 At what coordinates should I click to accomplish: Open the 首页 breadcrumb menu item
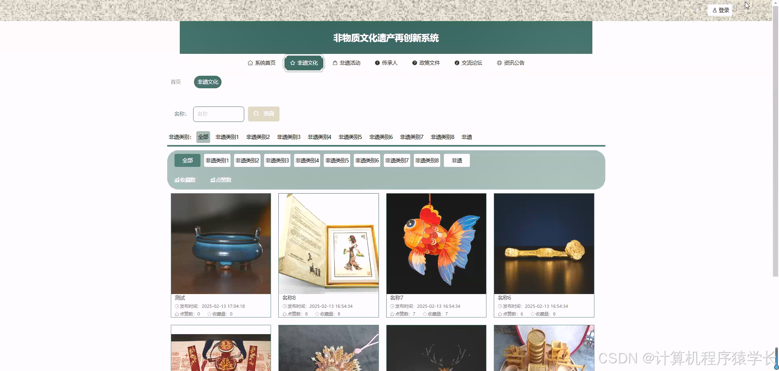click(175, 82)
